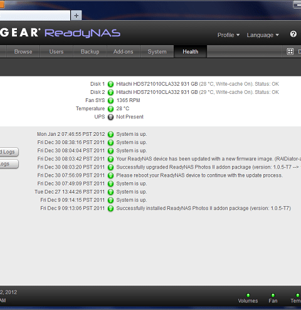This screenshot has width=301, height=310.
Task: Click status icon for reboot request log
Action: click(110, 175)
